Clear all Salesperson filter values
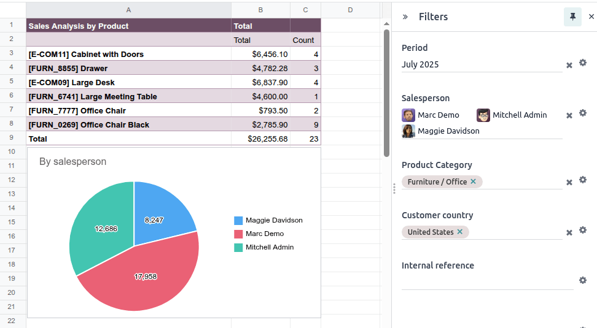Image resolution: width=597 pixels, height=328 pixels. [x=569, y=115]
